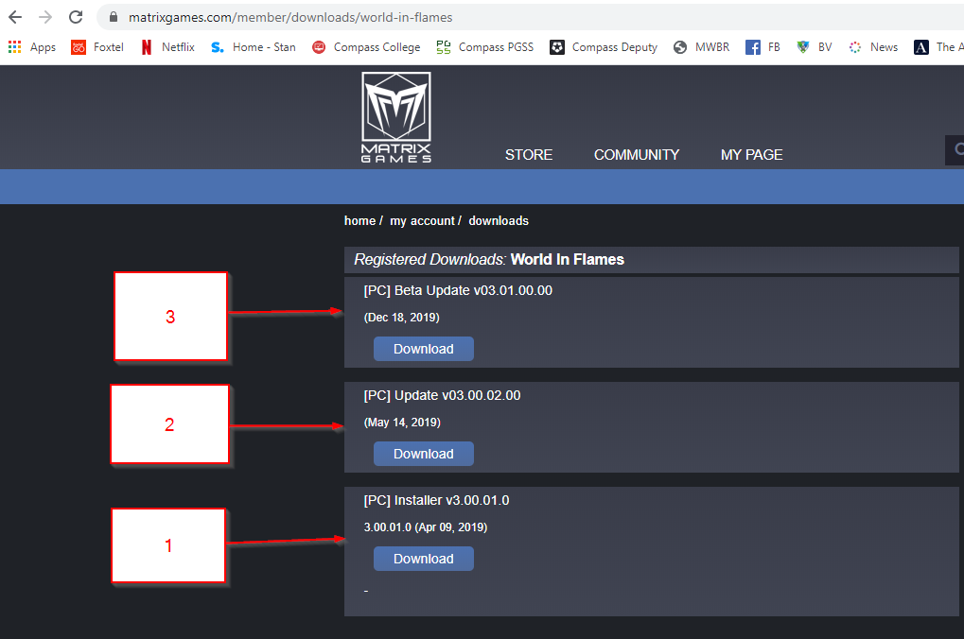Click the 'Registered Downloads: World In Flames' heading

click(x=489, y=260)
